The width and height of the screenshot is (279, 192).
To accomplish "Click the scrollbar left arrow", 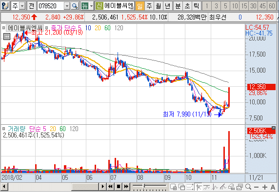I will (x=4, y=187).
